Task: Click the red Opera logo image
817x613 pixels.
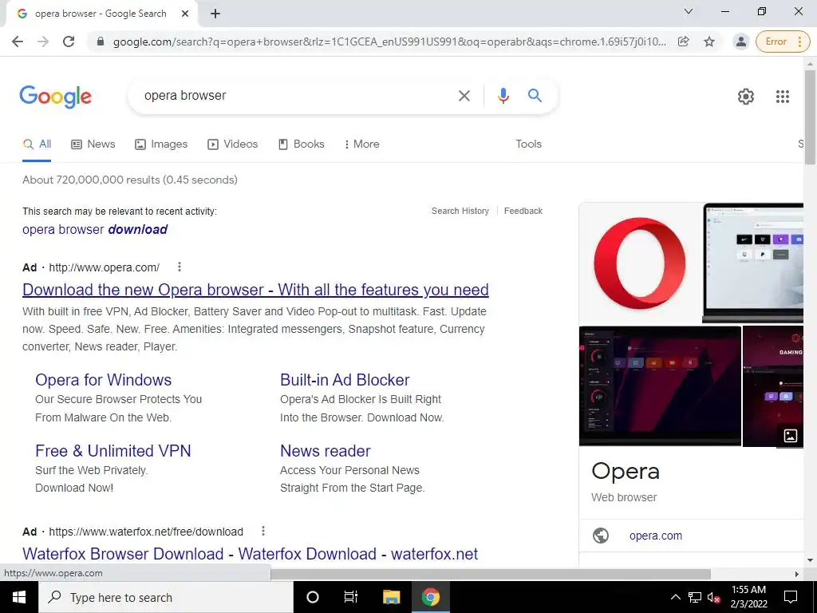Action: click(640, 263)
